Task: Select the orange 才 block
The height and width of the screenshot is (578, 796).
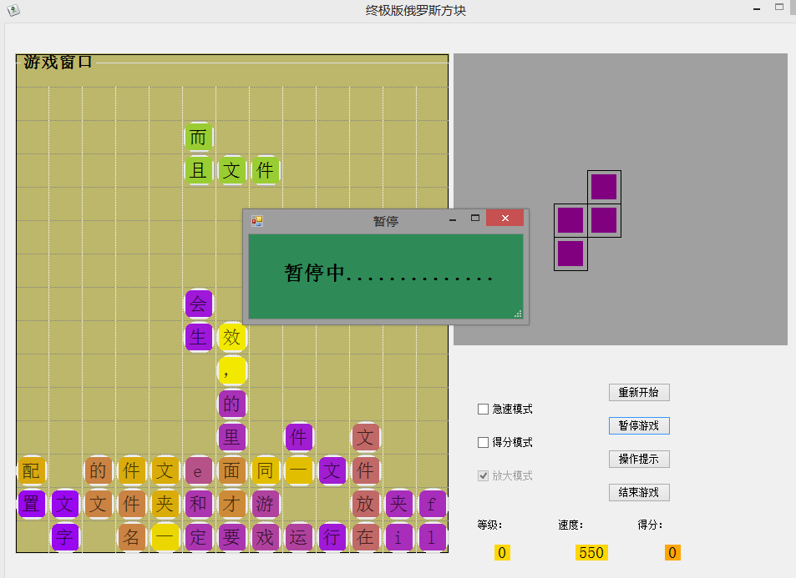Action: 232,504
